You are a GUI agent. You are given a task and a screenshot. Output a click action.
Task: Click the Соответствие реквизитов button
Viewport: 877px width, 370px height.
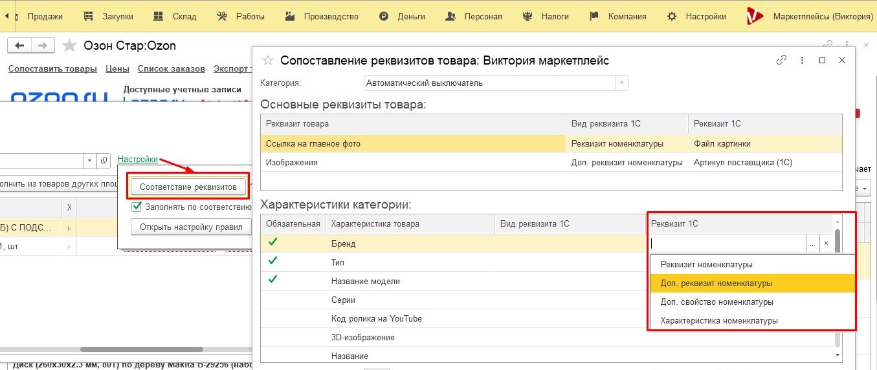tap(188, 187)
